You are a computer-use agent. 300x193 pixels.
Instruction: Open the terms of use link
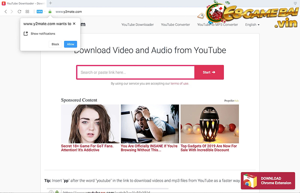(x=180, y=84)
